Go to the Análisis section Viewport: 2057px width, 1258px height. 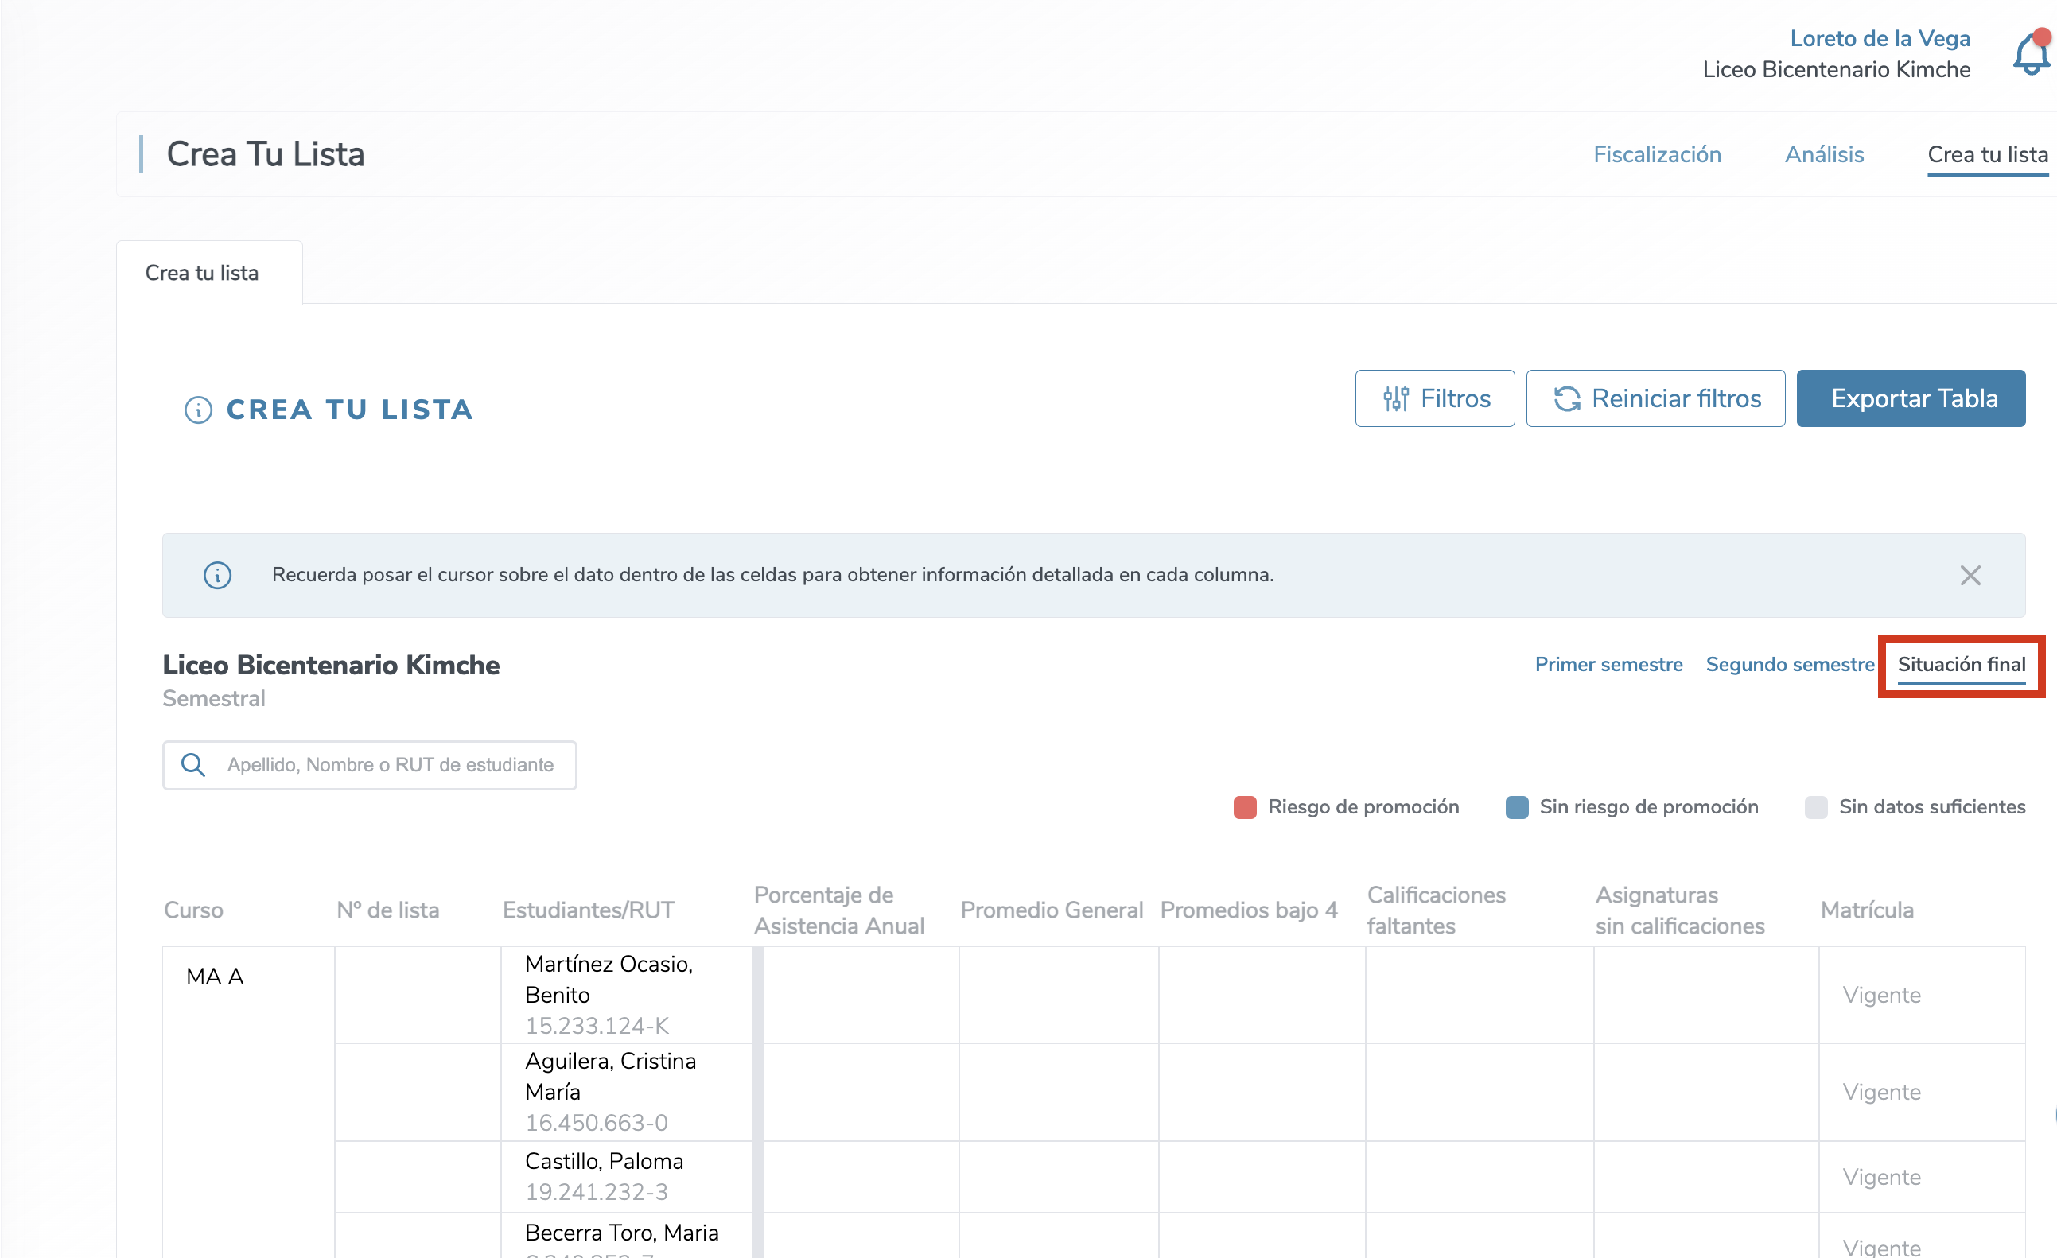1823,154
